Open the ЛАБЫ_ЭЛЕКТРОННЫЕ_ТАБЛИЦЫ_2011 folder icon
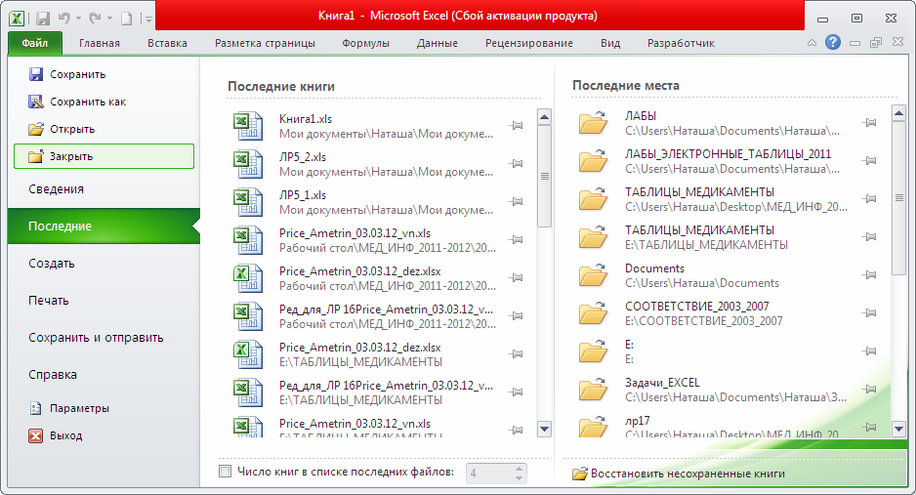 click(593, 160)
